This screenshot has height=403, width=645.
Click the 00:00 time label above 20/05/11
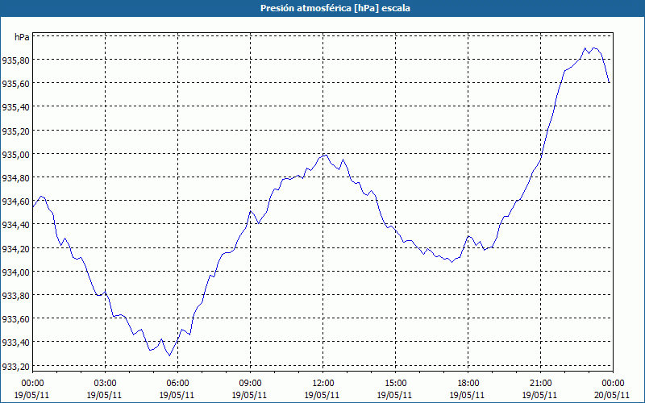pos(613,384)
